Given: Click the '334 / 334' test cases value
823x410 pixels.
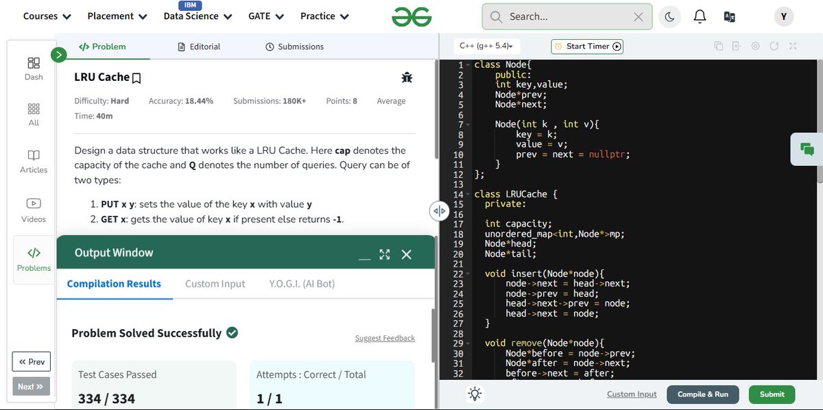Looking at the screenshot, I should pyautogui.click(x=106, y=398).
